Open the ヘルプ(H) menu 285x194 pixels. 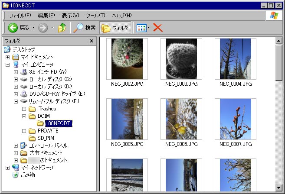tap(121, 16)
